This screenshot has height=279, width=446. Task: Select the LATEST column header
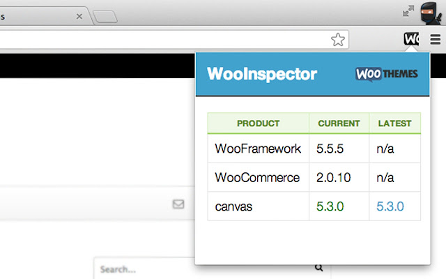395,123
